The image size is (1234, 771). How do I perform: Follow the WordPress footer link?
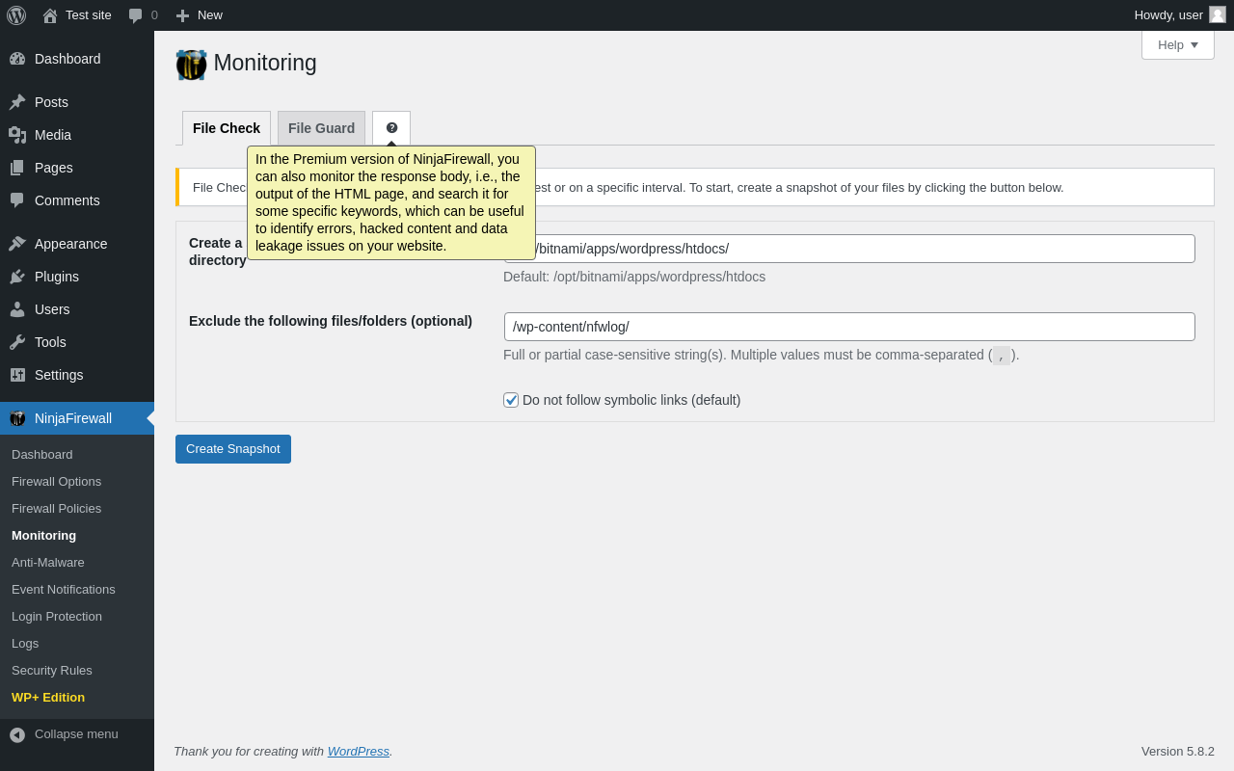pos(358,751)
